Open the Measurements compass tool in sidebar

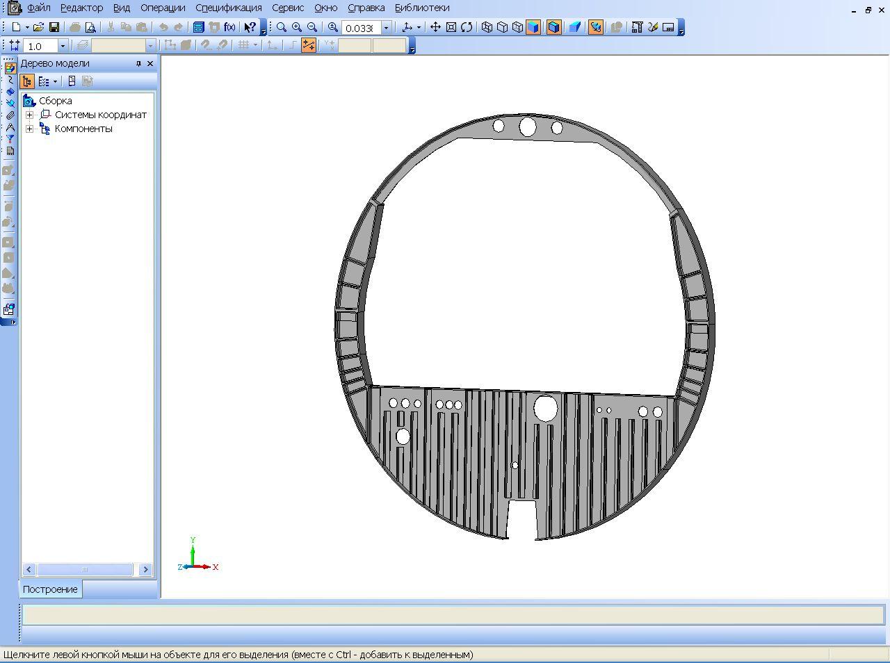[x=10, y=127]
